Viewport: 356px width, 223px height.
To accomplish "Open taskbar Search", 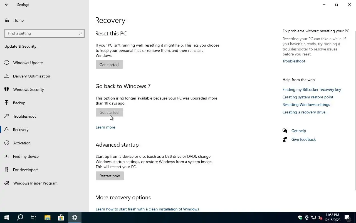I will click(x=20, y=217).
